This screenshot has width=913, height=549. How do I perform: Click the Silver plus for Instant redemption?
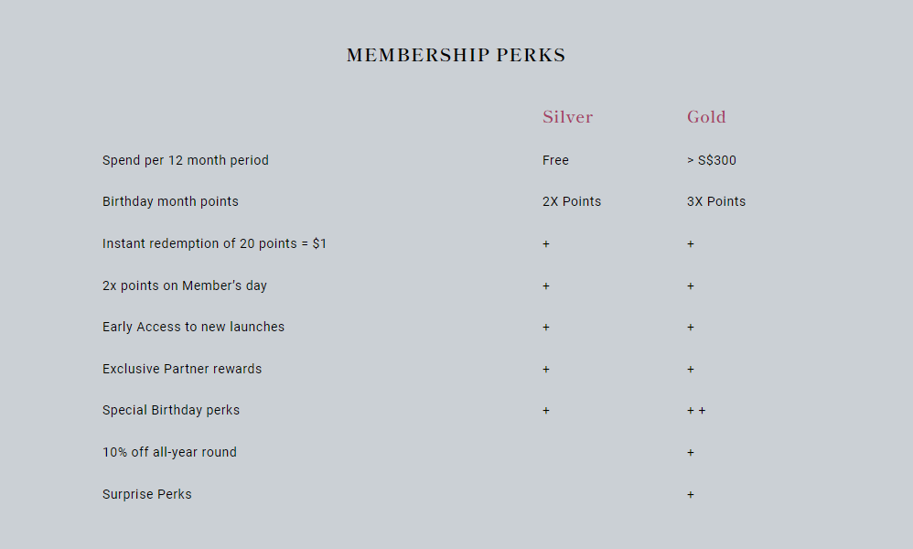click(546, 244)
